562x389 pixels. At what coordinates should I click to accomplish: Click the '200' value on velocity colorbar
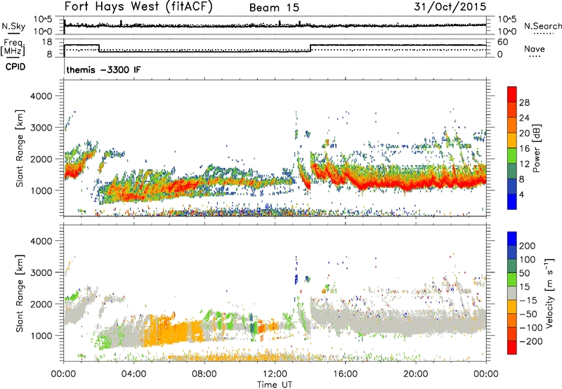[x=528, y=246]
